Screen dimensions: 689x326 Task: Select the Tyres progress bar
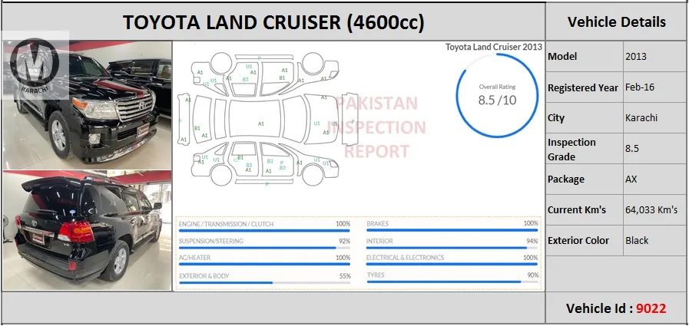[x=452, y=282]
